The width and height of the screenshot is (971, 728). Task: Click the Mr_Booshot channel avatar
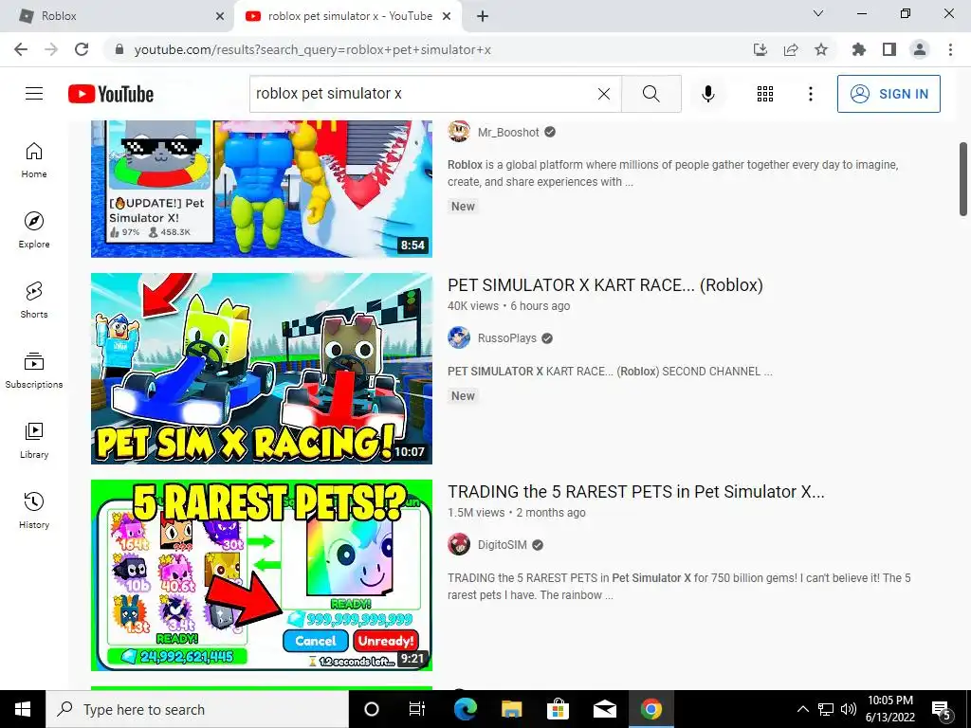[x=459, y=131]
